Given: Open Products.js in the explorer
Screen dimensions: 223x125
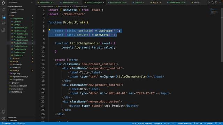Looking at the screenshot, I should tap(18, 55).
